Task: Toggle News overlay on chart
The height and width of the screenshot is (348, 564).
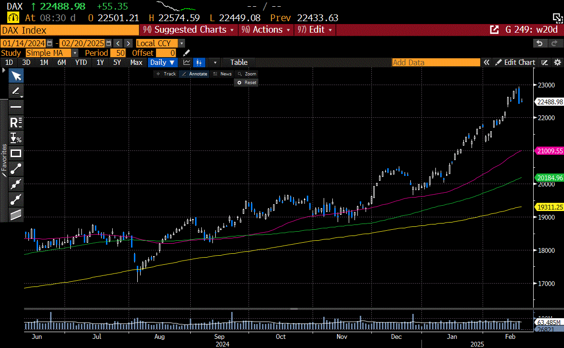Action: [223, 74]
